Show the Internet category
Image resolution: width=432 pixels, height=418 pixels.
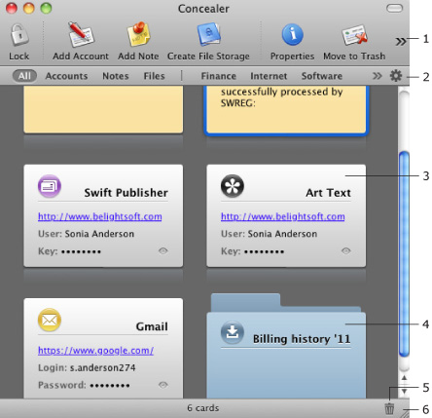269,76
